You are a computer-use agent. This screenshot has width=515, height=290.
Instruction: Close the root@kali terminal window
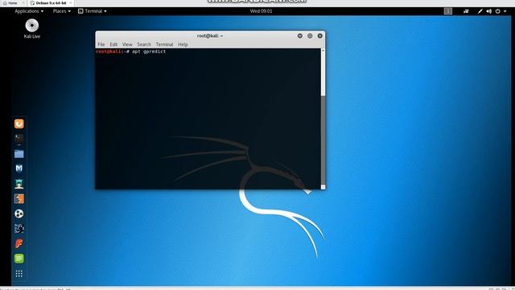click(320, 35)
